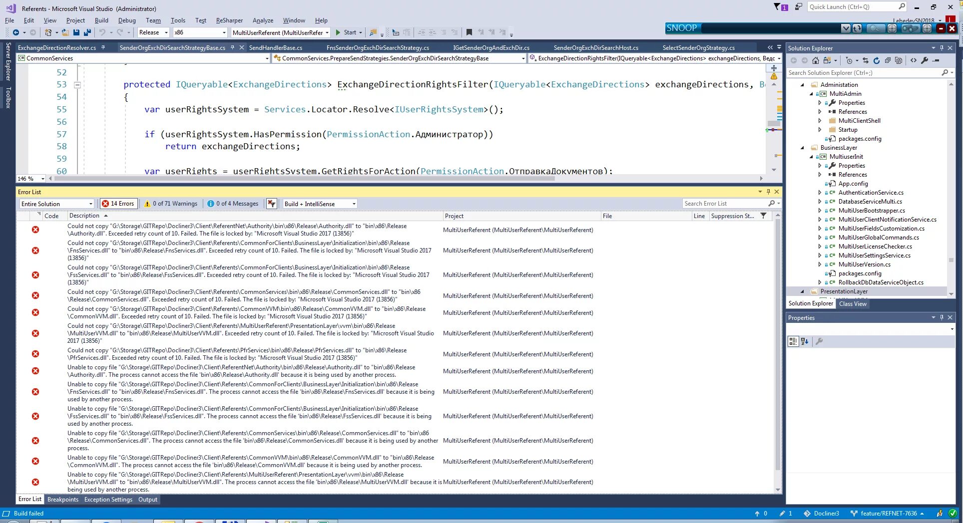Click the Snoop magnifier button
The height and width of the screenshot is (523, 963).
(x=875, y=28)
